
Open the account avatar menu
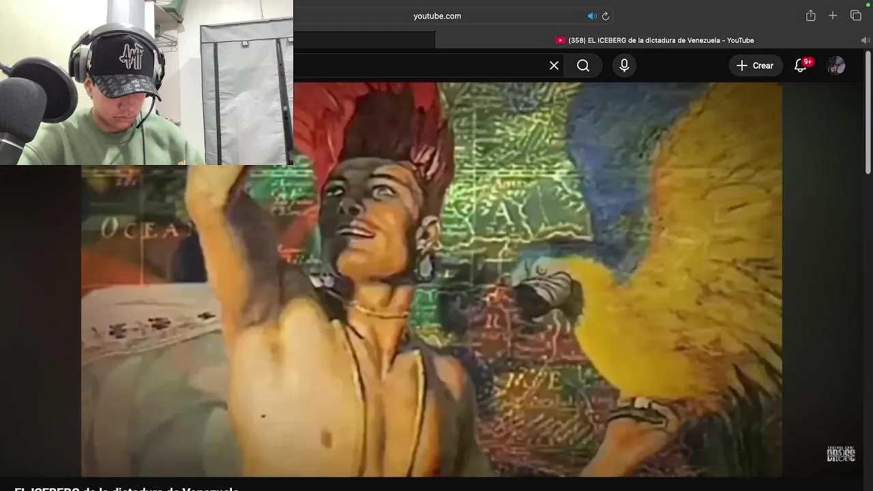[836, 65]
